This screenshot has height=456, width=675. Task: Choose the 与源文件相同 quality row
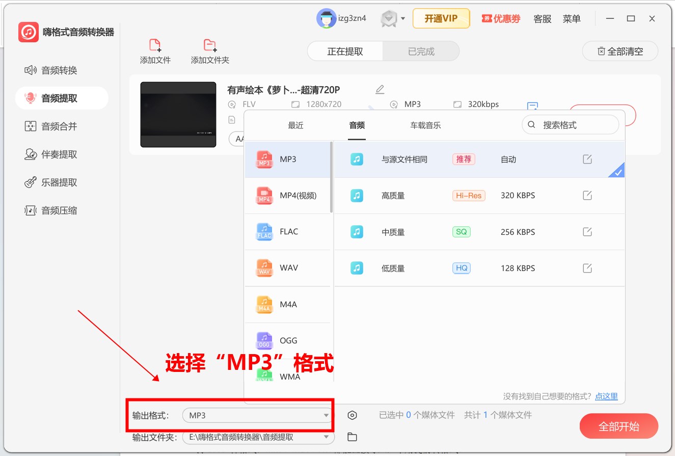pyautogui.click(x=479, y=159)
